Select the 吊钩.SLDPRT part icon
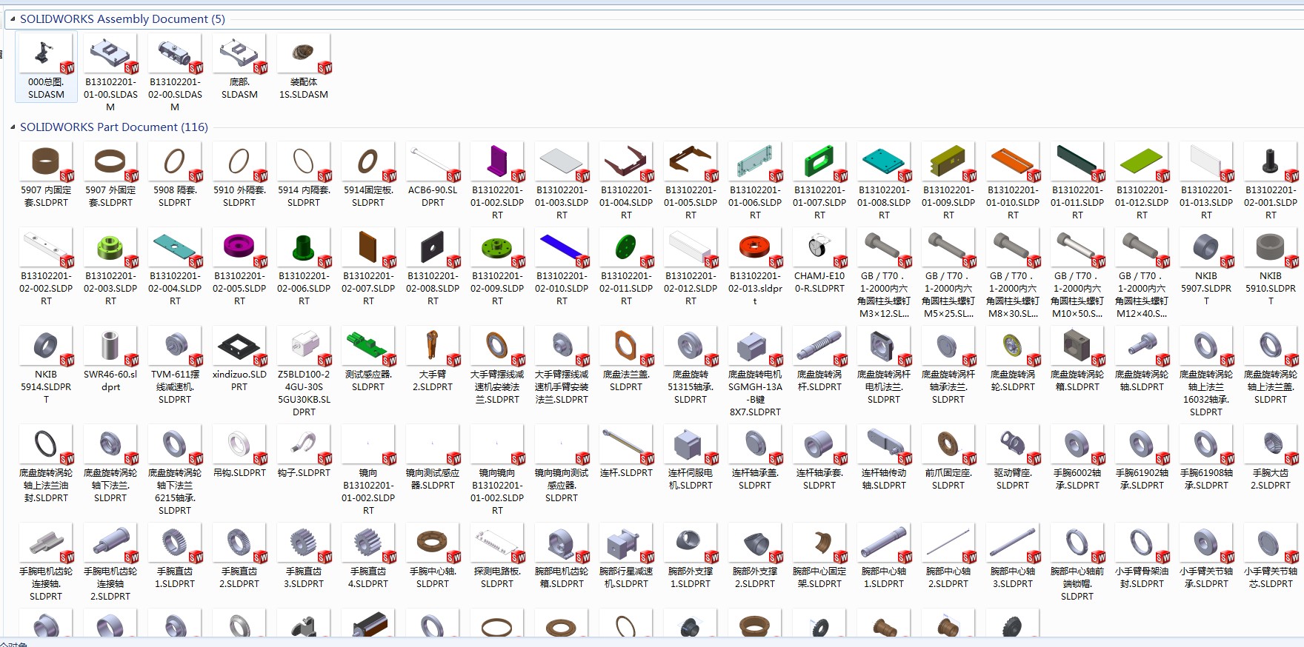Viewport: 1304px width, 647px height. 239,444
